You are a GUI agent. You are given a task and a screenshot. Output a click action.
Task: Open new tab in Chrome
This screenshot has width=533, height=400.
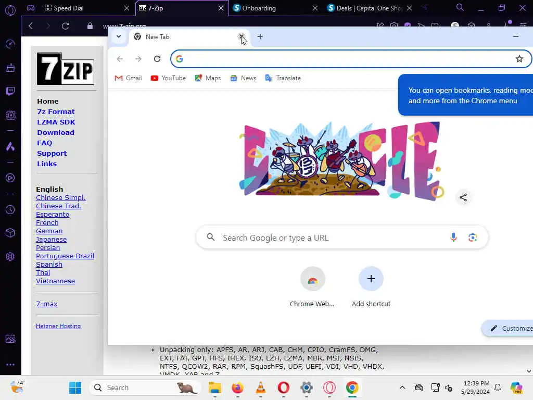[260, 37]
